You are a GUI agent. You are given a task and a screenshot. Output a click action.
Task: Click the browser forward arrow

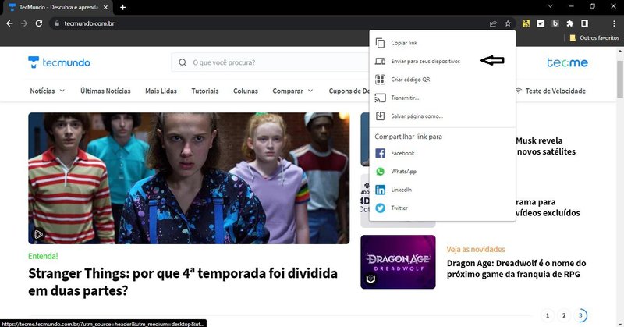click(24, 23)
